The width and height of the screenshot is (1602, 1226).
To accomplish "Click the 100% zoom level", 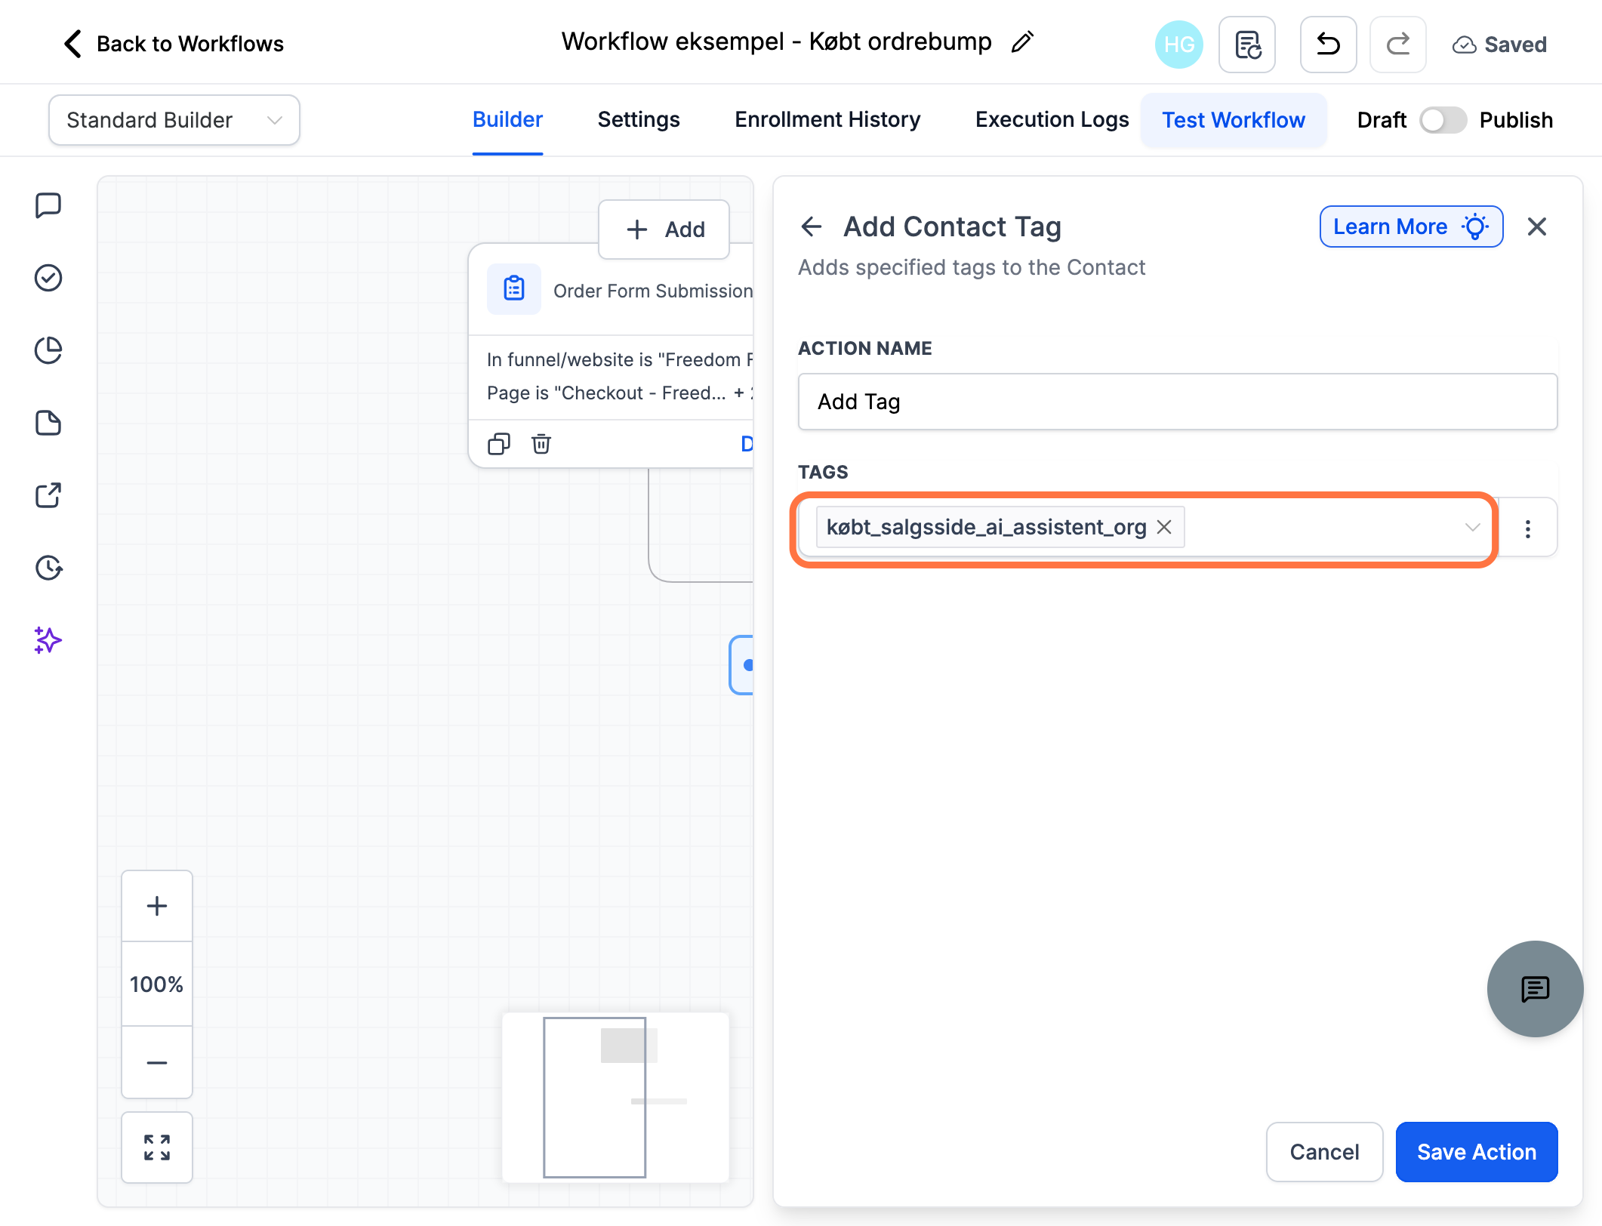I will [157, 984].
